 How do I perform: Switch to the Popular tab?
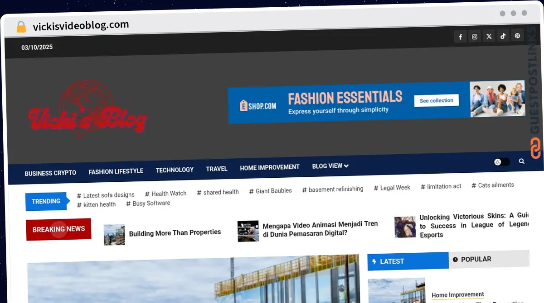coord(489,259)
